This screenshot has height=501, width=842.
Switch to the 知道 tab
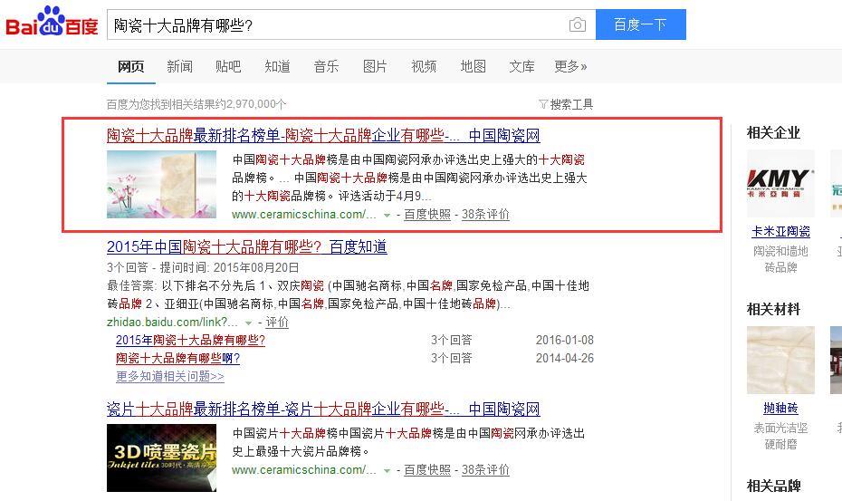[x=277, y=66]
